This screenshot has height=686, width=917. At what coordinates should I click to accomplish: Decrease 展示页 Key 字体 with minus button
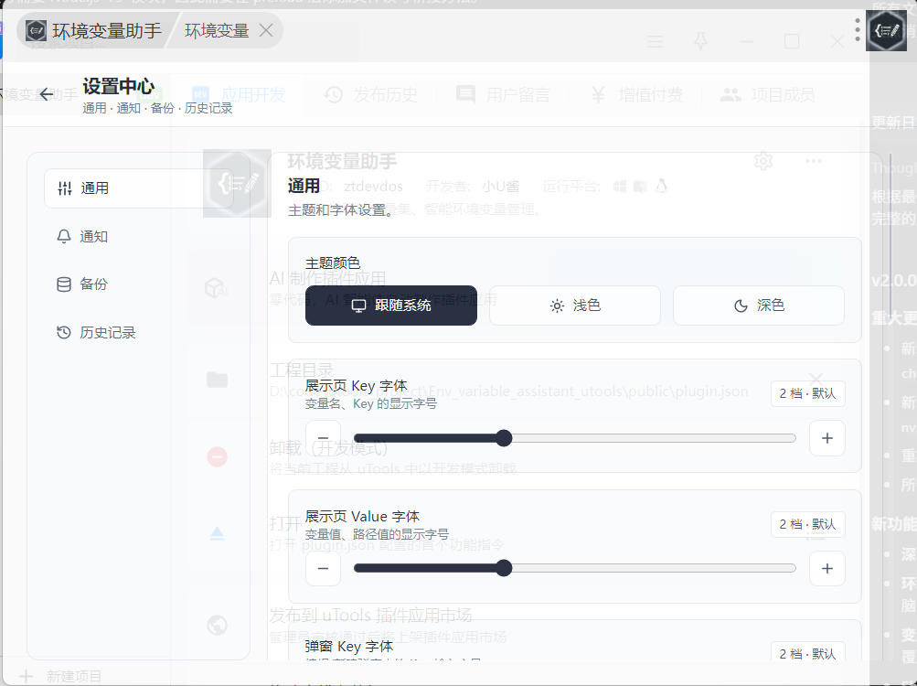coord(323,438)
